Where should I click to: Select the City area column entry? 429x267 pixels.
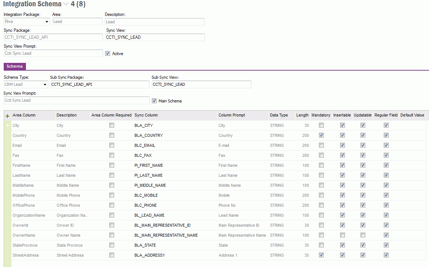pos(16,125)
